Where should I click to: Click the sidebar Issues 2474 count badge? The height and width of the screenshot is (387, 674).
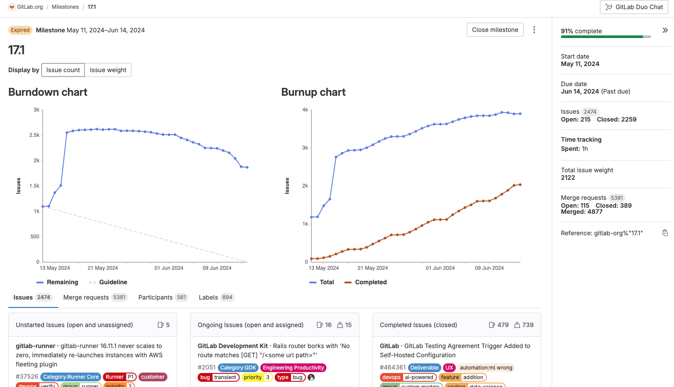[x=590, y=112]
